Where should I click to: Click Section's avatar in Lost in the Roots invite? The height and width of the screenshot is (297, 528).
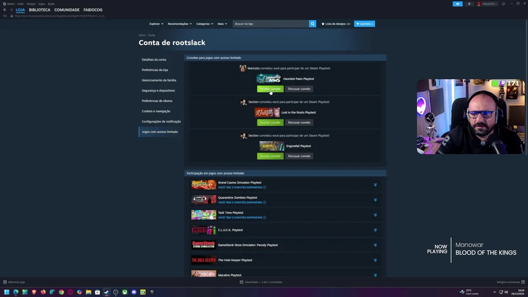243,102
